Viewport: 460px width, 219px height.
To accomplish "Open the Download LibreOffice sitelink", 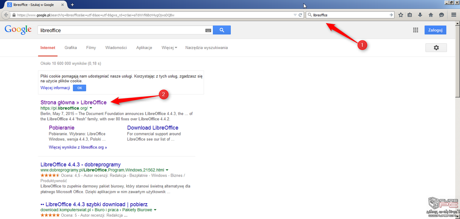I will coord(153,128).
